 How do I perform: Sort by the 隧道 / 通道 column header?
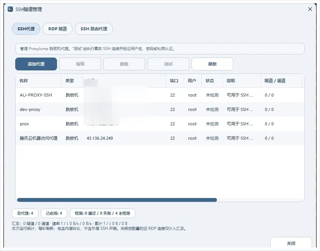pyautogui.click(x=282, y=81)
